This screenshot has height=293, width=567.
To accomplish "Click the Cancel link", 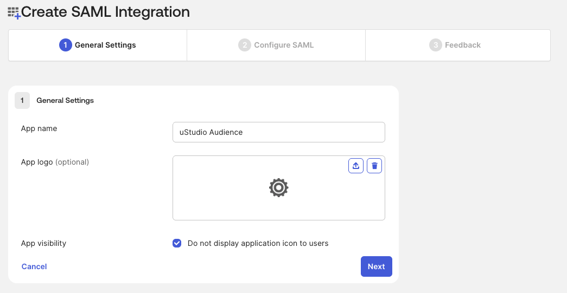I will (x=34, y=266).
